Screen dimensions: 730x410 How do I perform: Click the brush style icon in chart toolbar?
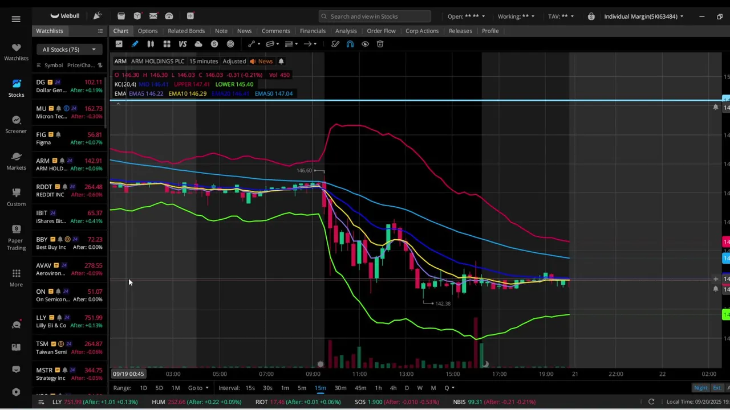pos(335,44)
